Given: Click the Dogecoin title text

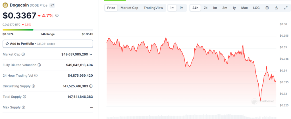Looking at the screenshot, I should pyautogui.click(x=19, y=5).
